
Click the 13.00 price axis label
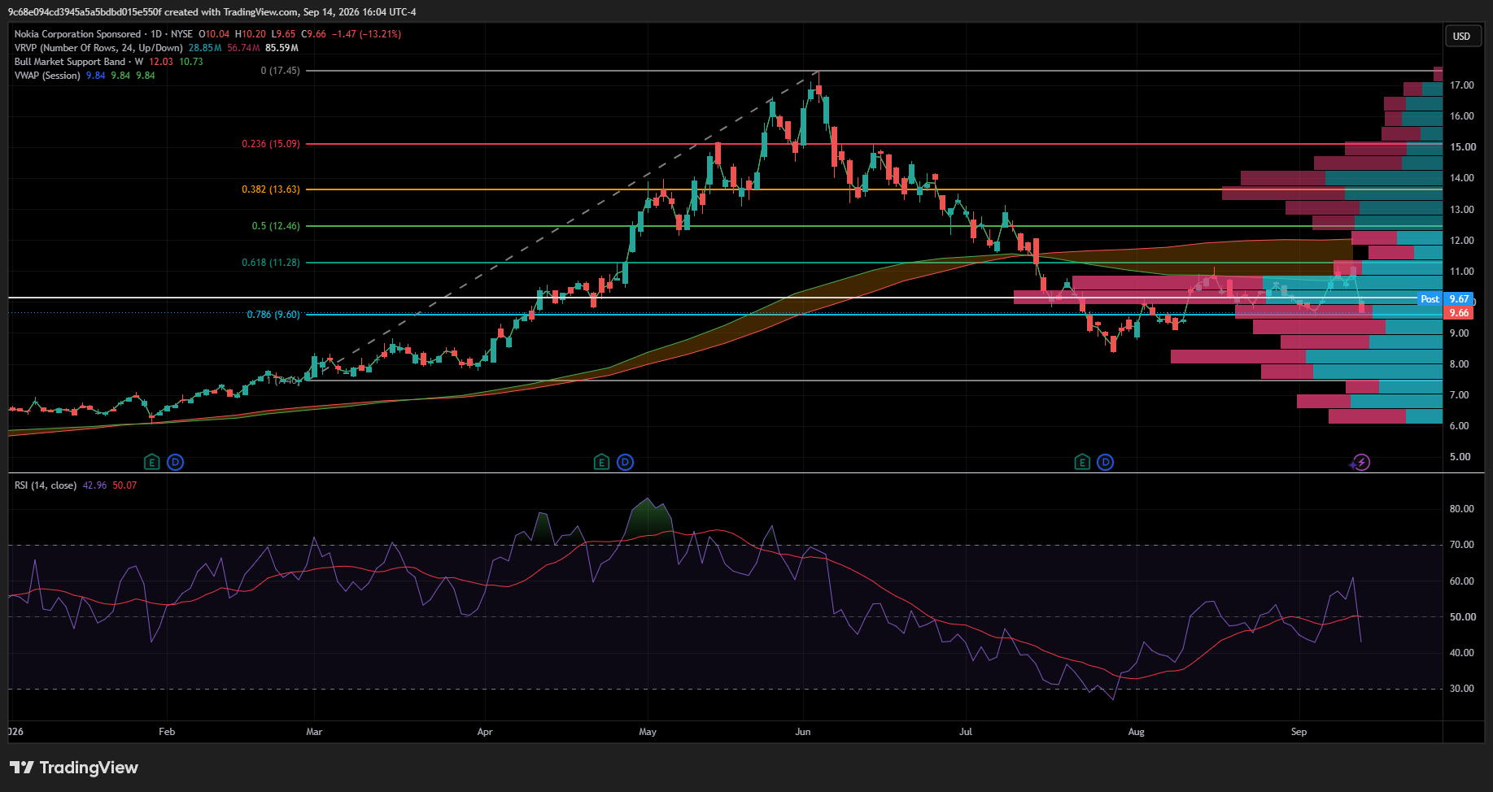[1461, 210]
